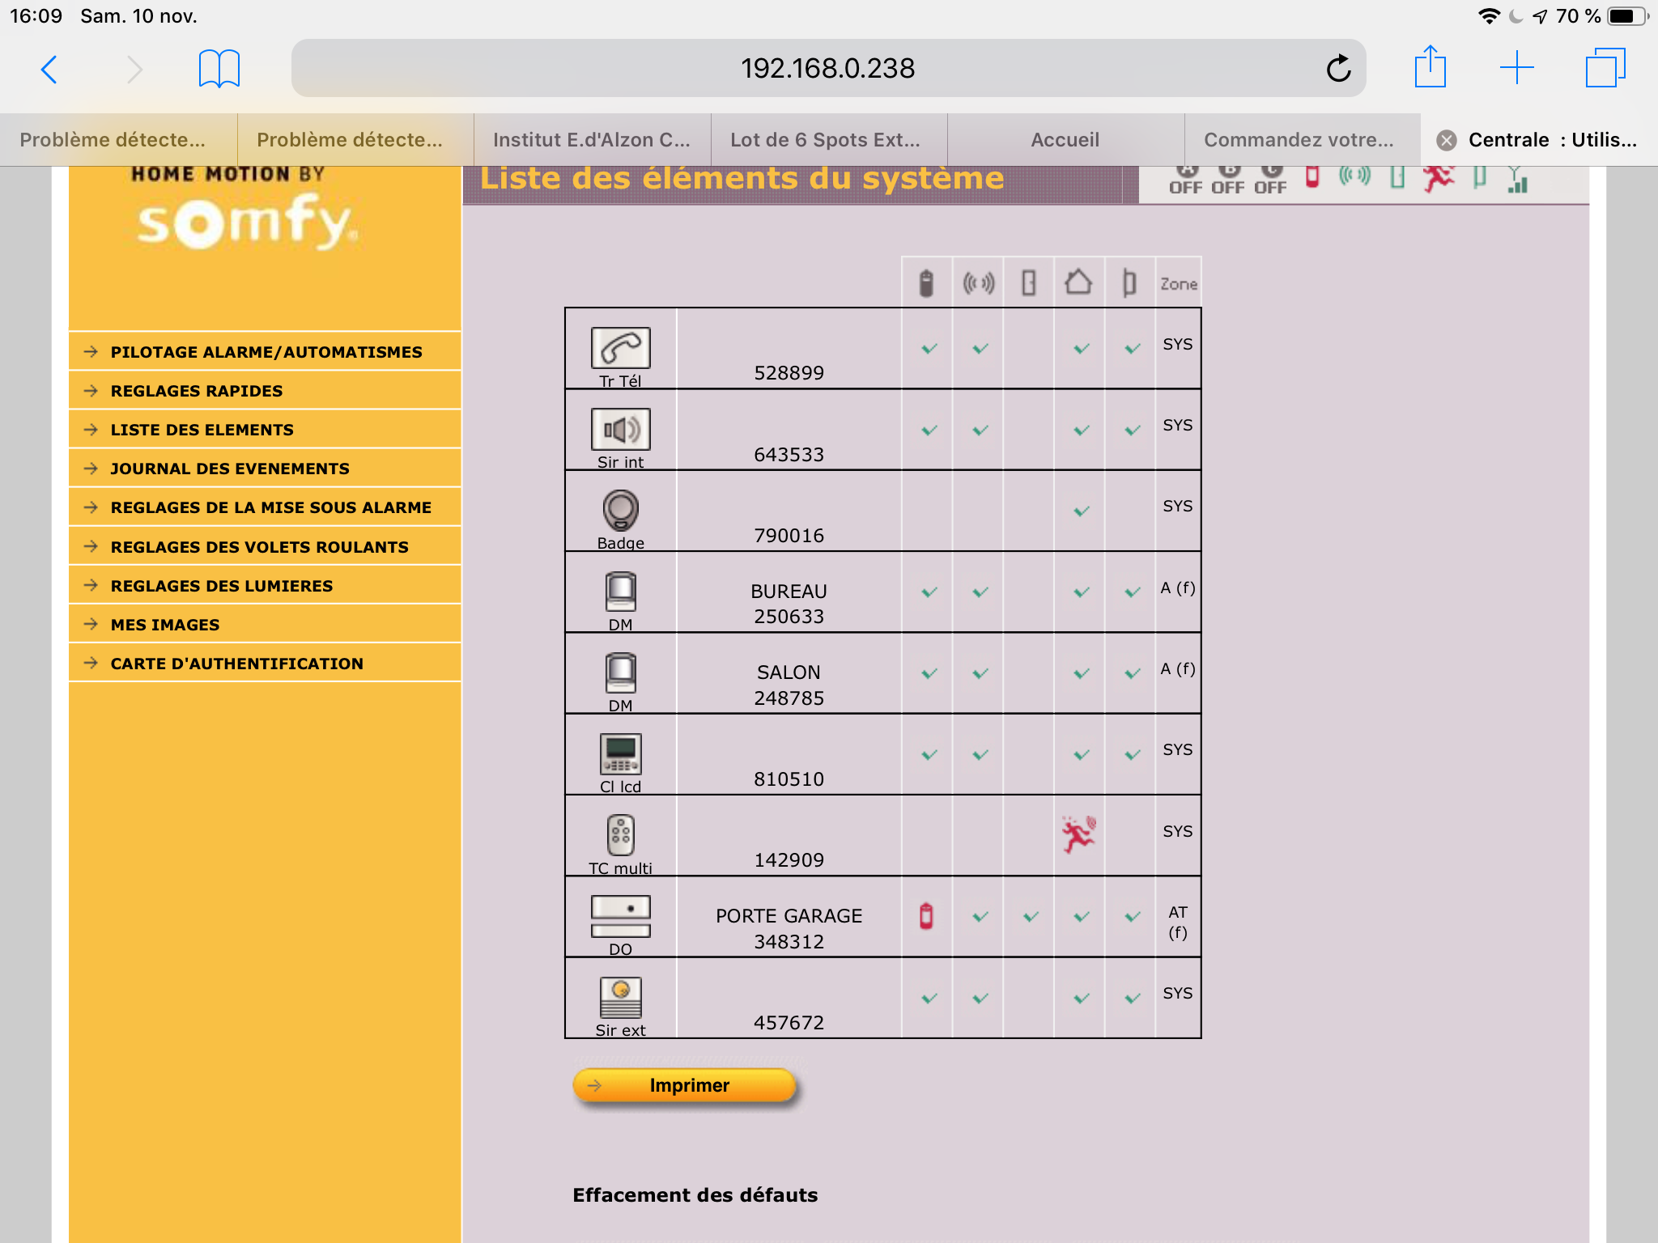This screenshot has height=1243, width=1658.
Task: Open JOURNAL DES EVENEMENTS menu link
Action: 230,469
